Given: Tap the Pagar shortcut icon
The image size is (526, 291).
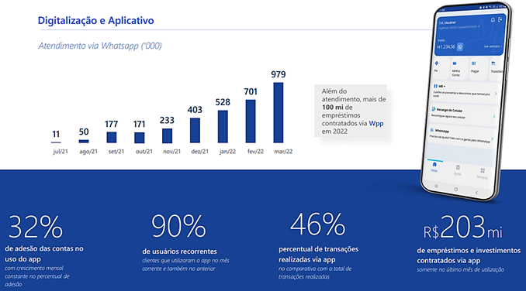Looking at the screenshot, I should point(474,63).
